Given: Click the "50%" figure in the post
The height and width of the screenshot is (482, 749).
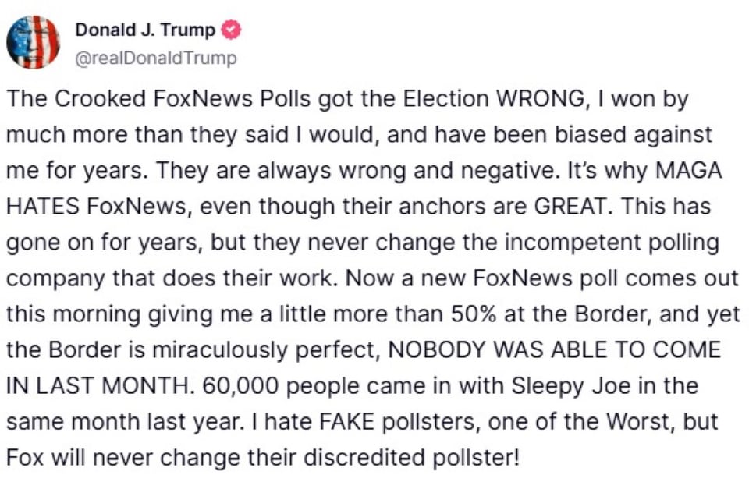Looking at the screenshot, I should pyautogui.click(x=468, y=314).
